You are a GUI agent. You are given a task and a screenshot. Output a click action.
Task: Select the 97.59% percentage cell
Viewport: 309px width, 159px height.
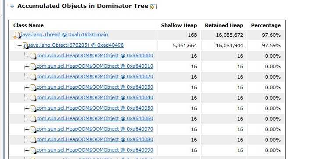[271, 45]
